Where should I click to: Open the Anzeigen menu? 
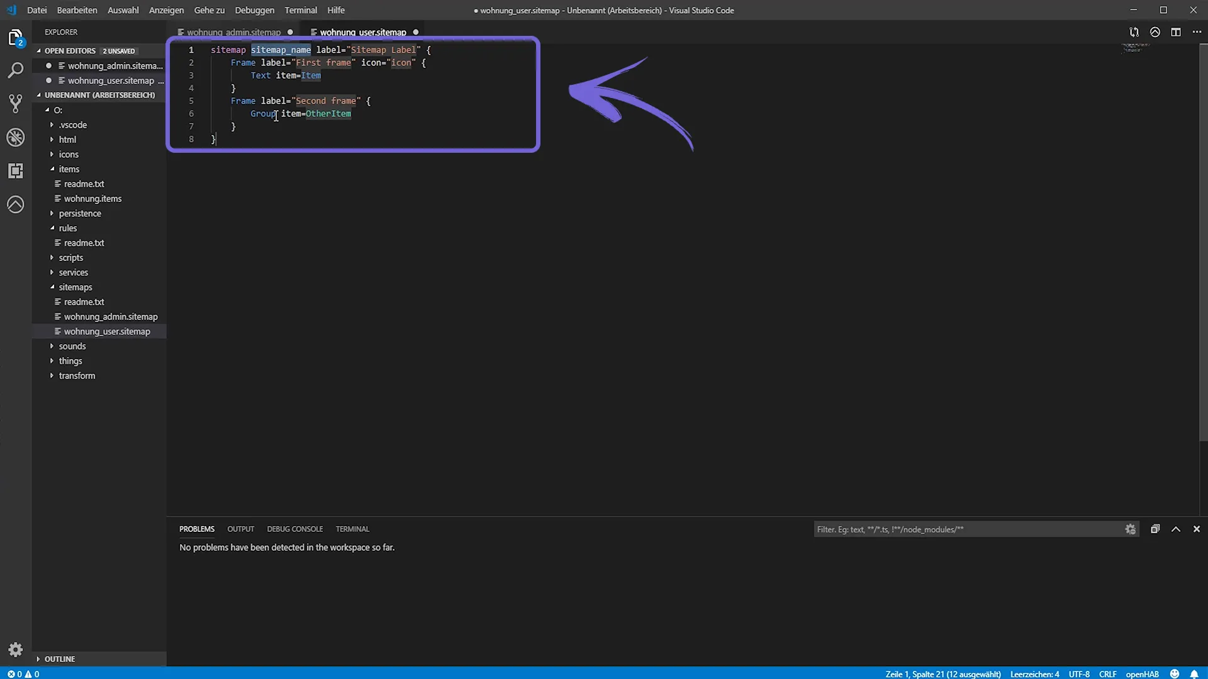(x=166, y=10)
